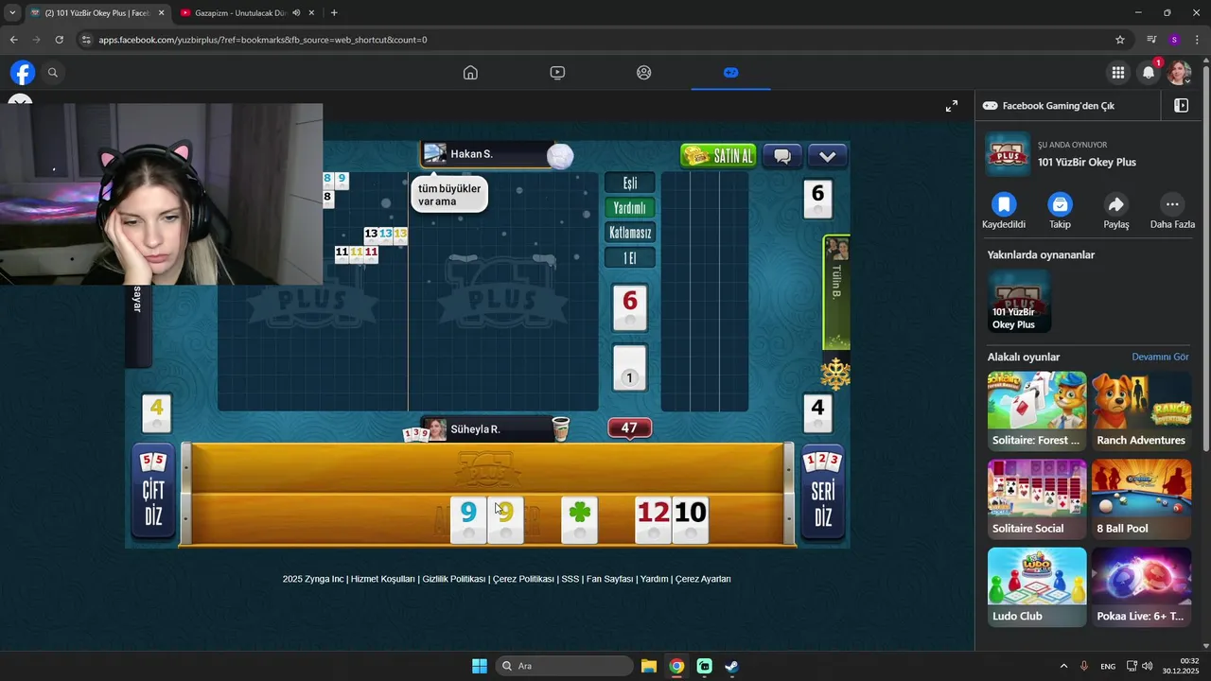1211x681 pixels.
Task: Open Facebook home icon
Action: tap(470, 73)
